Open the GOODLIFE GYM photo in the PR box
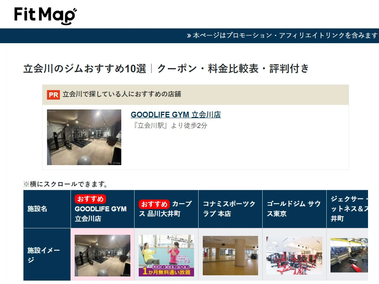379x284 pixels. click(84, 137)
